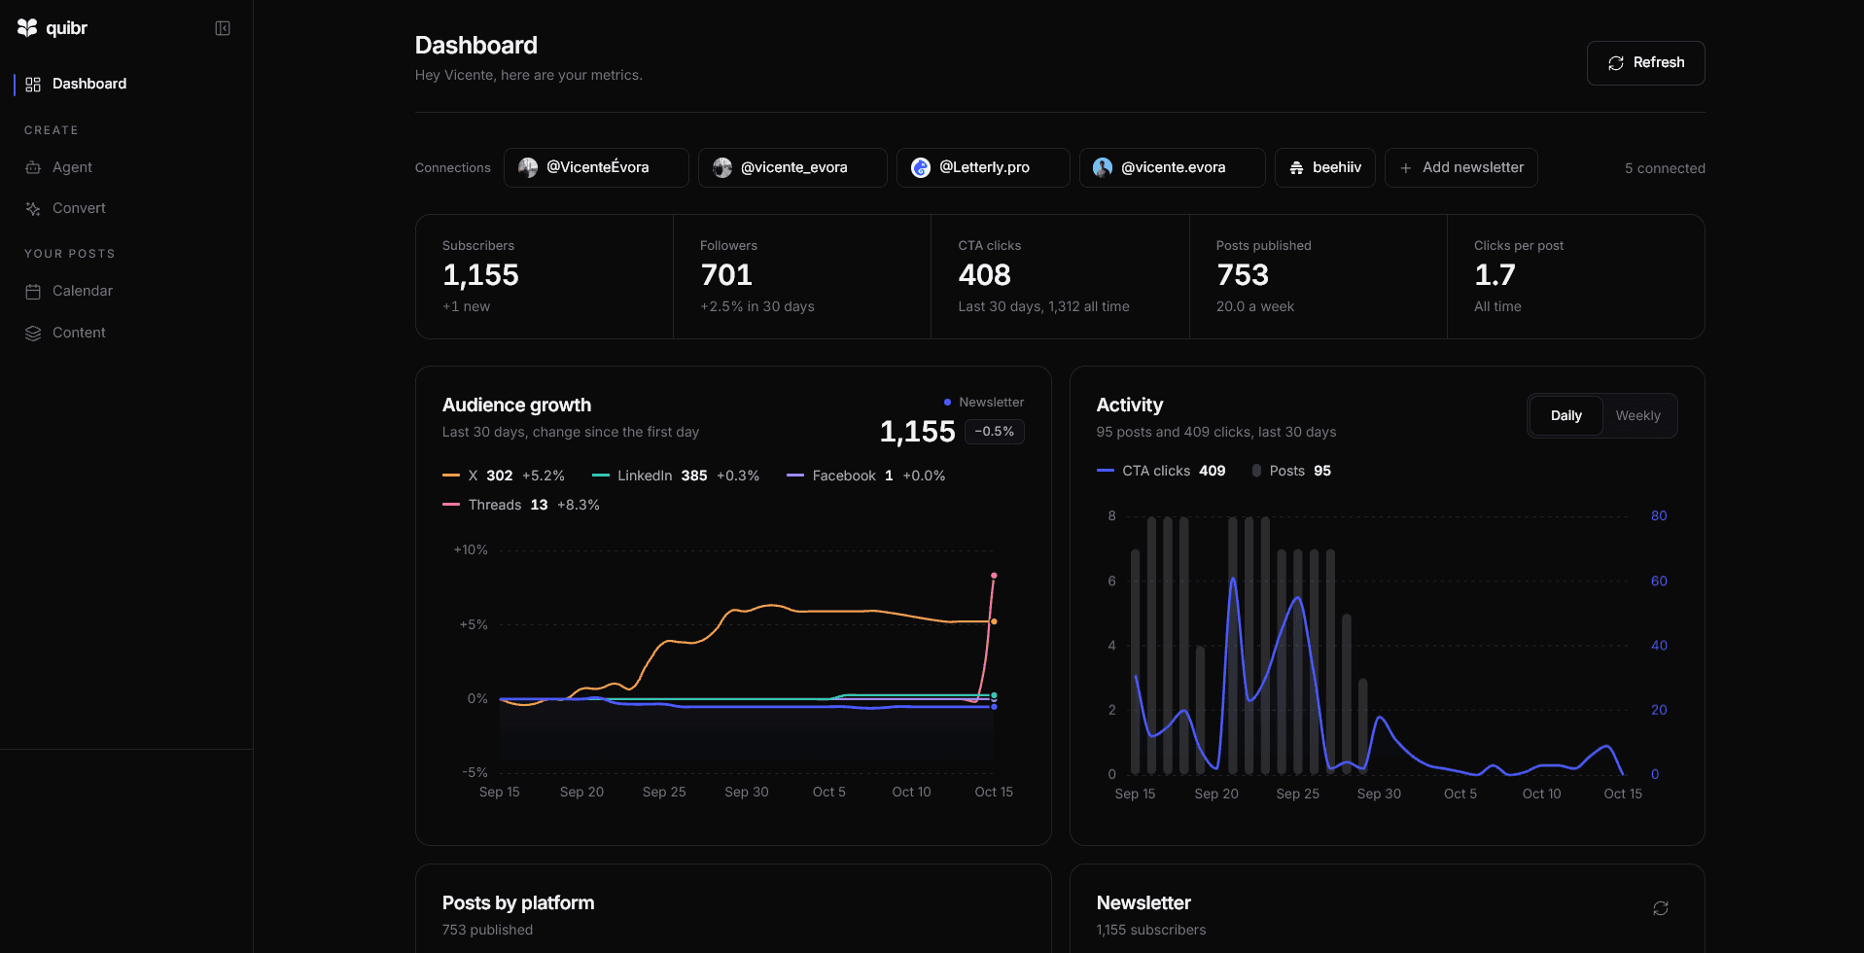Click the refresh icon in the Newsletter card
Image resolution: width=1864 pixels, height=953 pixels.
click(1661, 908)
